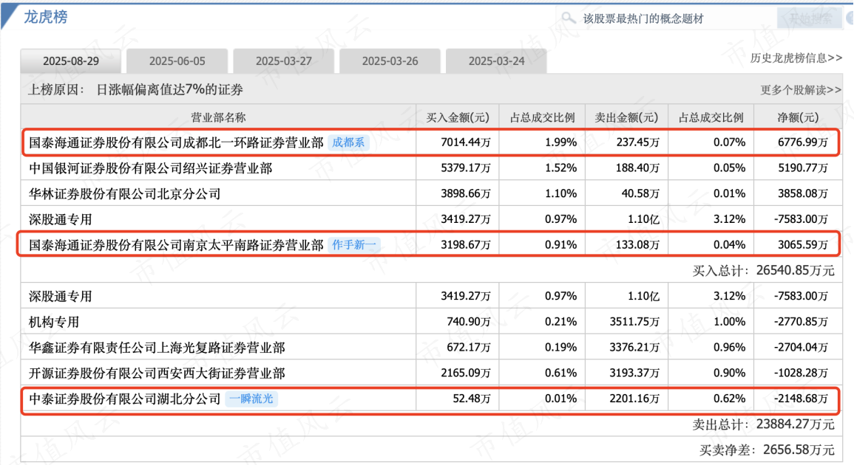Click the 龙虎榜 section title
Screen dimensions: 854x465
(x=46, y=18)
